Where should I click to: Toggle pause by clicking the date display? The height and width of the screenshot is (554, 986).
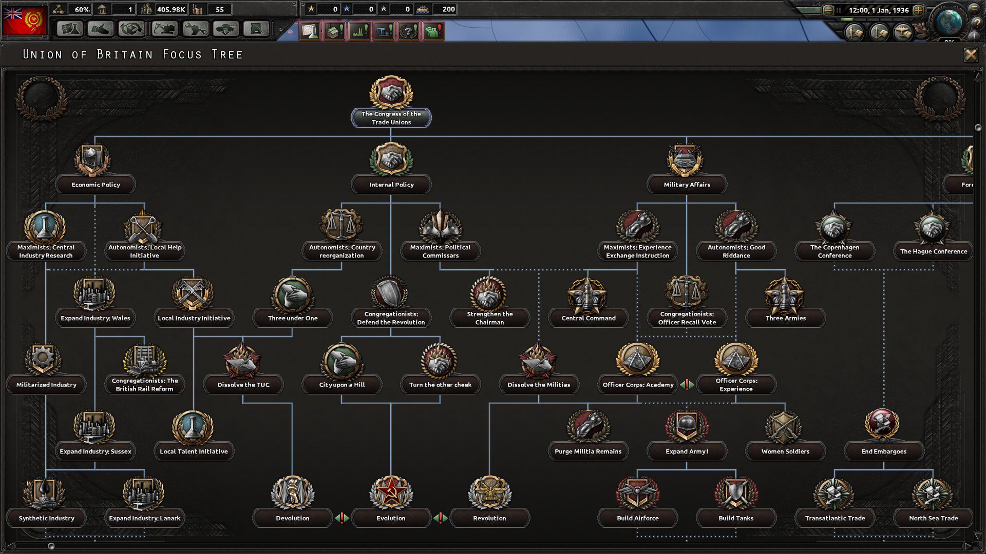click(x=878, y=10)
